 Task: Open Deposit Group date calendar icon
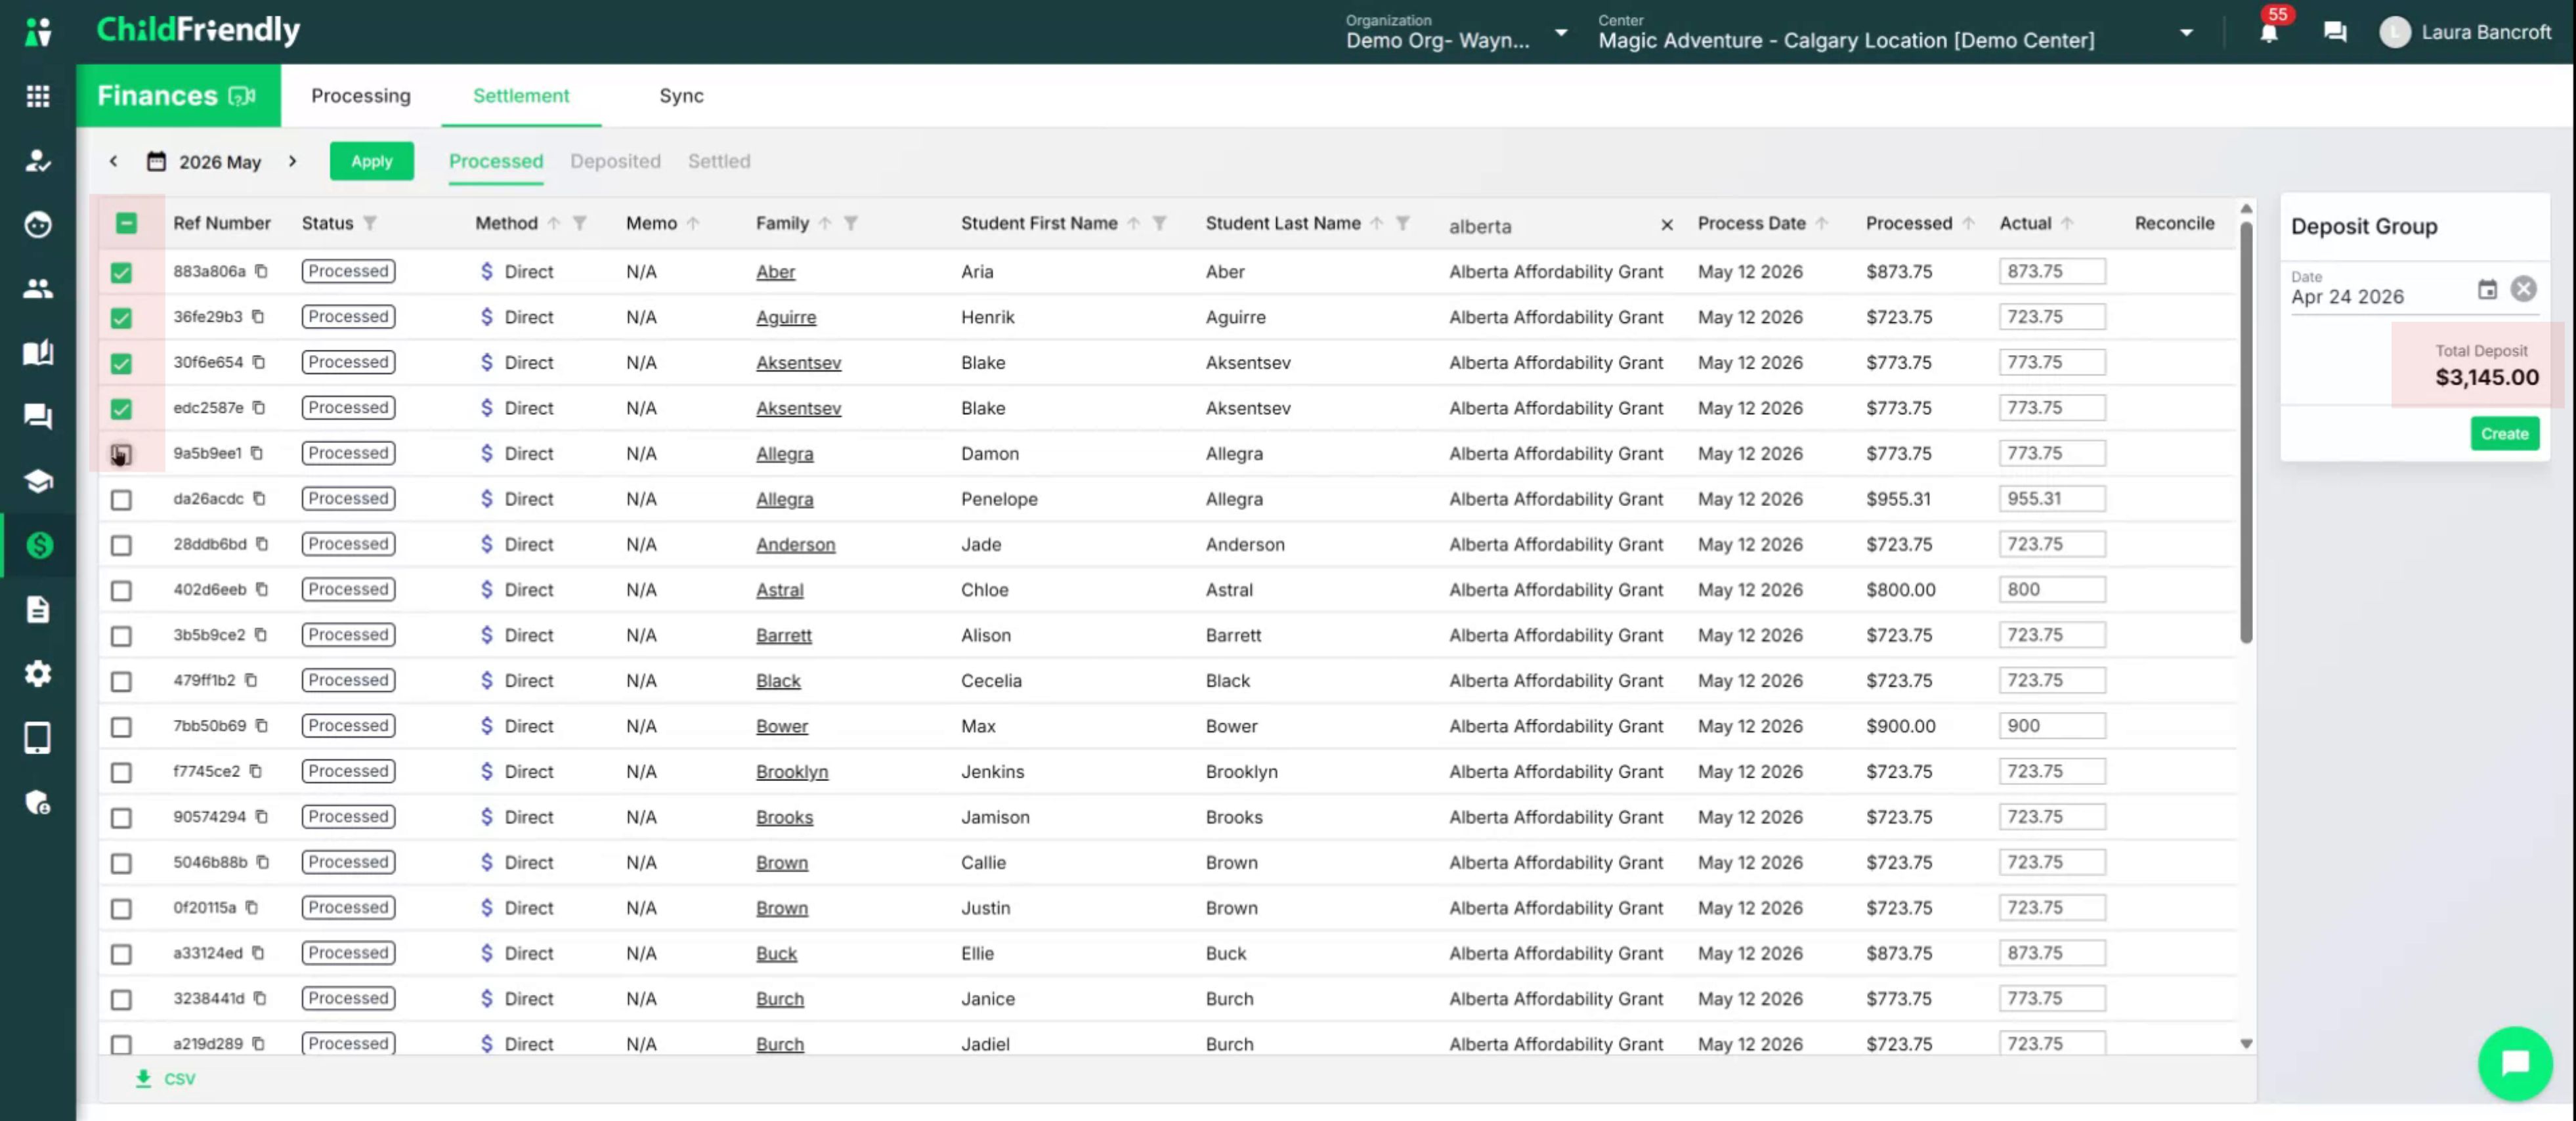[2487, 290]
